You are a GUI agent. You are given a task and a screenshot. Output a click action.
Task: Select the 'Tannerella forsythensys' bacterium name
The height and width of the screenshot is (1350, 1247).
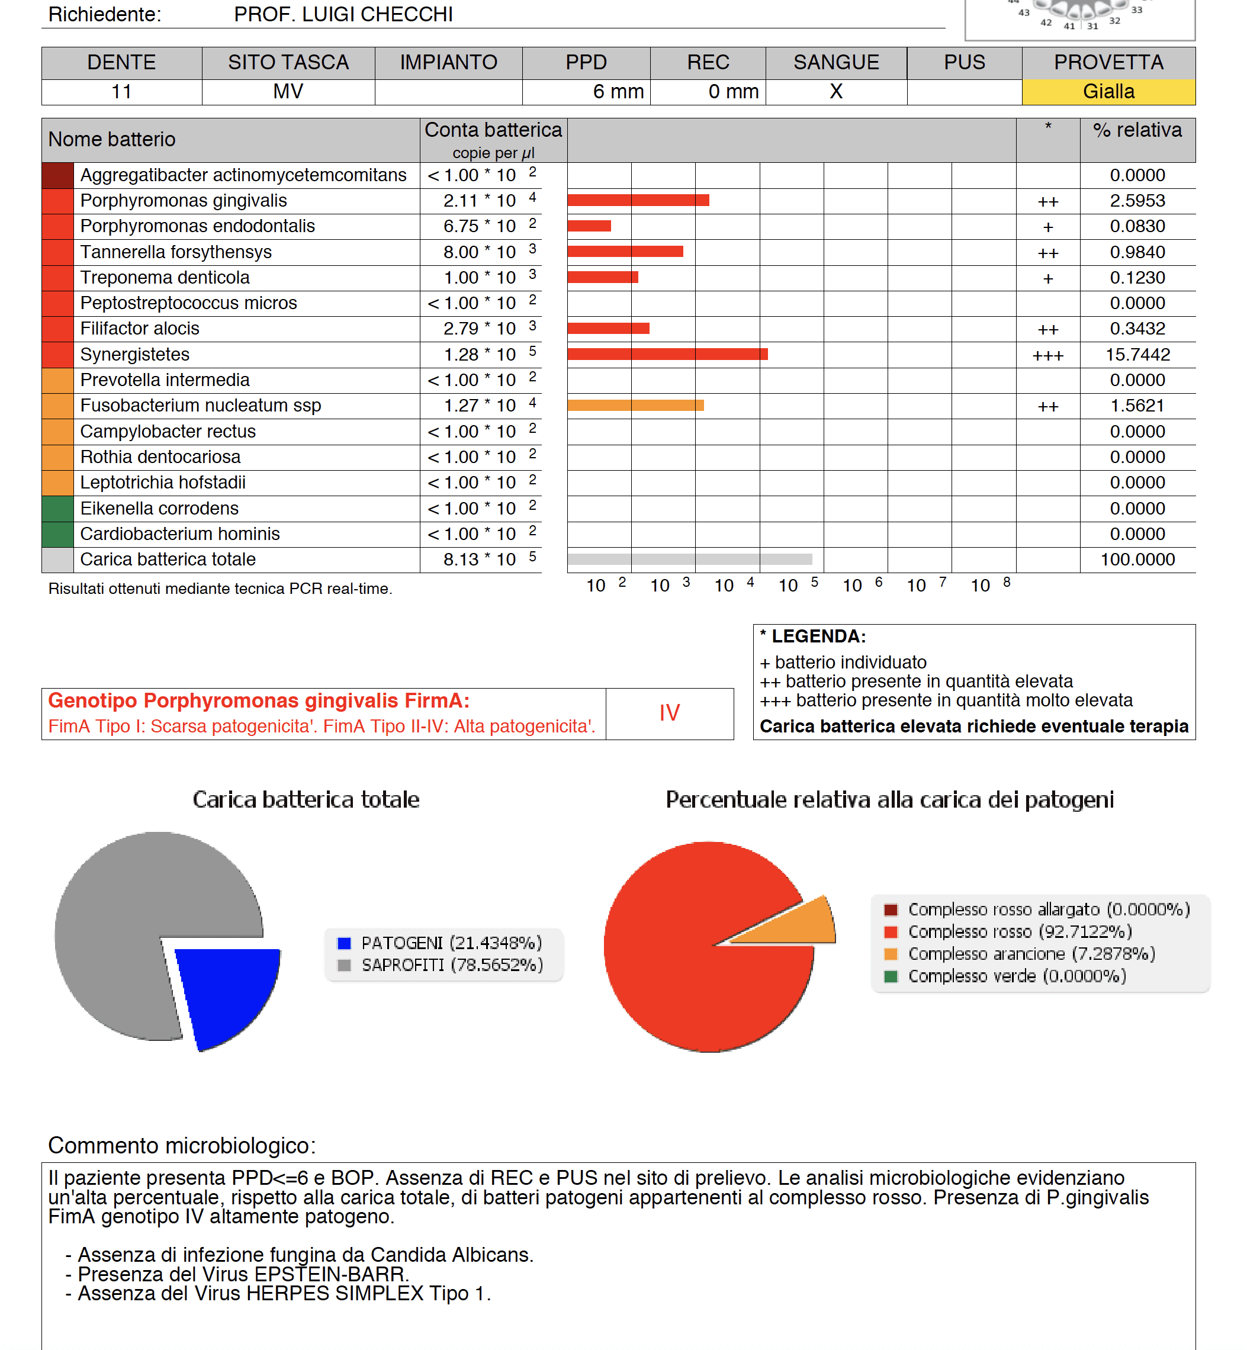click(176, 252)
